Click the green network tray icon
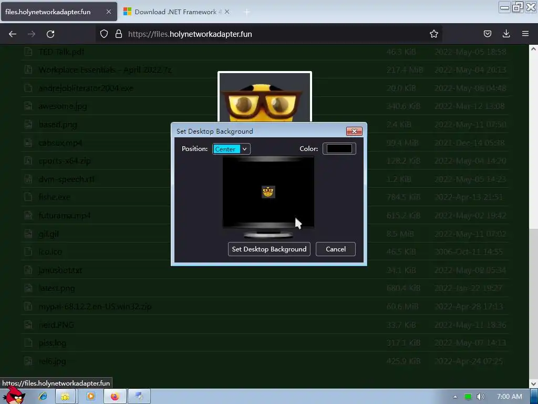 (468, 397)
